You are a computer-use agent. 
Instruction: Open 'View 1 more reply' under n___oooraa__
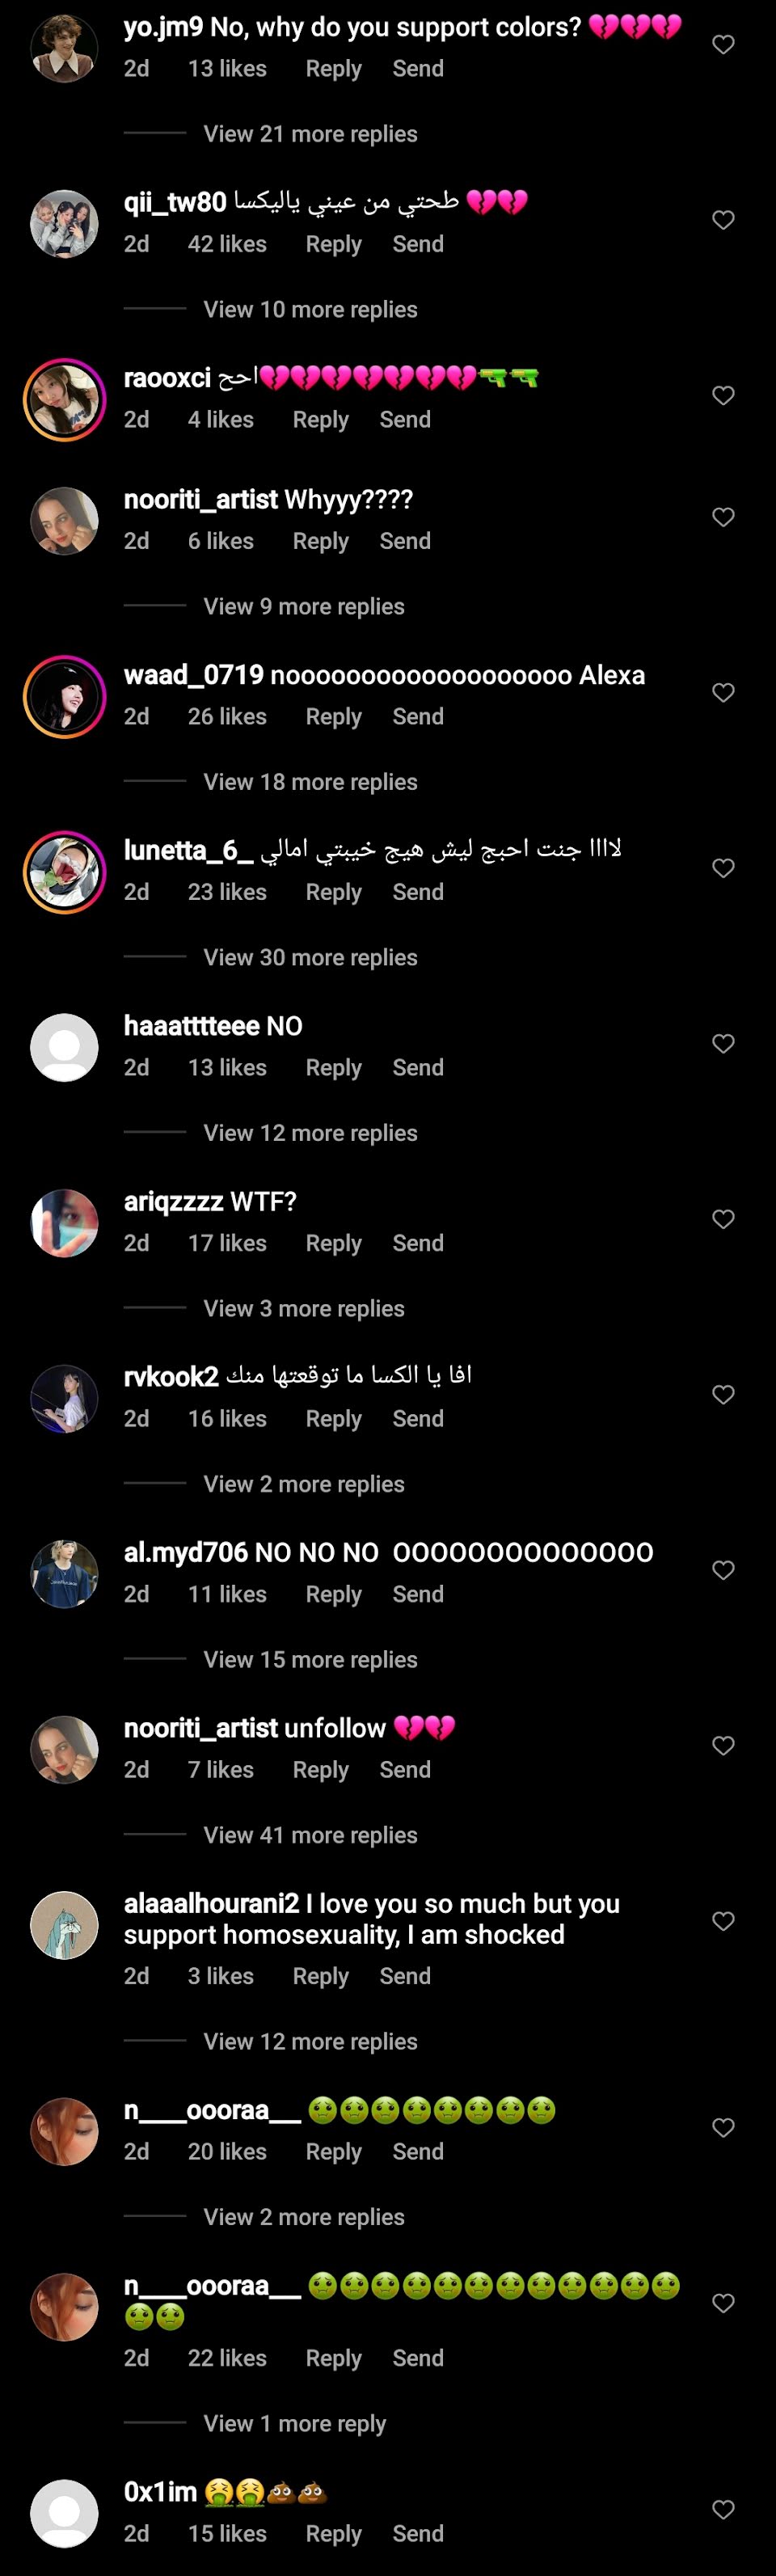(x=294, y=2423)
